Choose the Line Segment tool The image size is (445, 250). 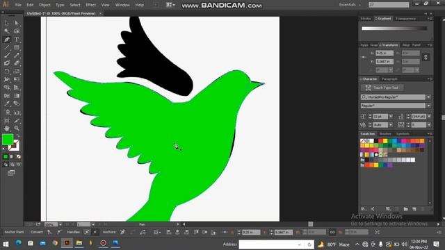7,47
